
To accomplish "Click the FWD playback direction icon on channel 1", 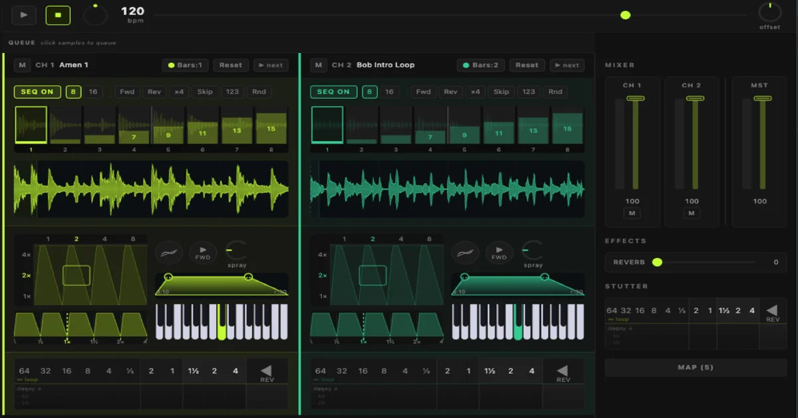I will coord(203,252).
